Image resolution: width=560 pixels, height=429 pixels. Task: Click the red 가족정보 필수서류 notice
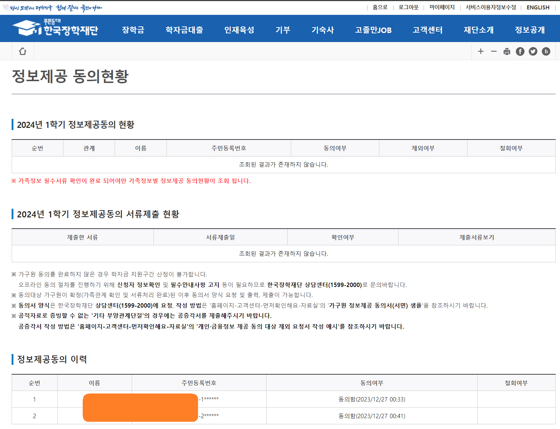[x=131, y=181]
